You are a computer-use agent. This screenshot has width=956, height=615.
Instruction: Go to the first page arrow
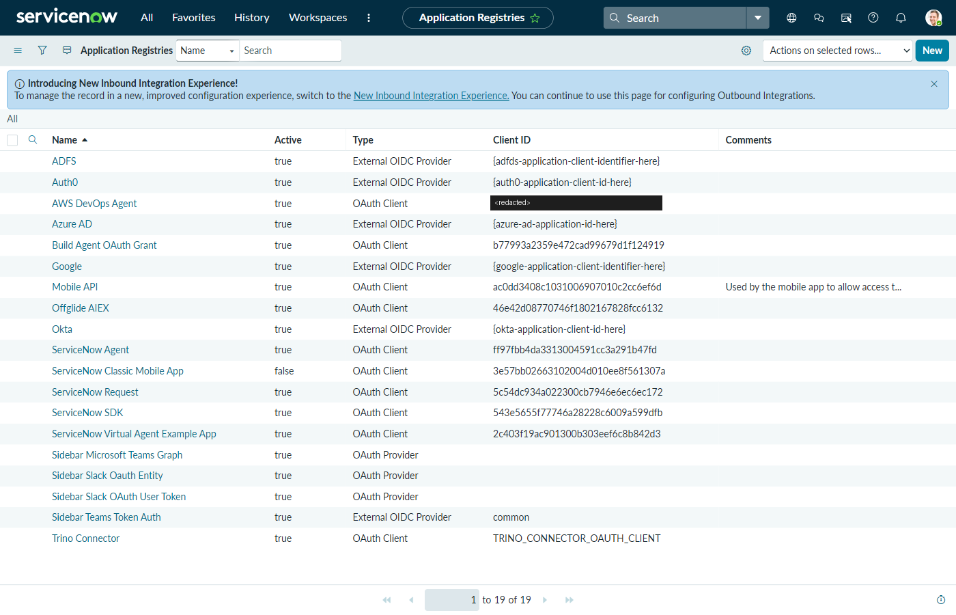pos(386,600)
